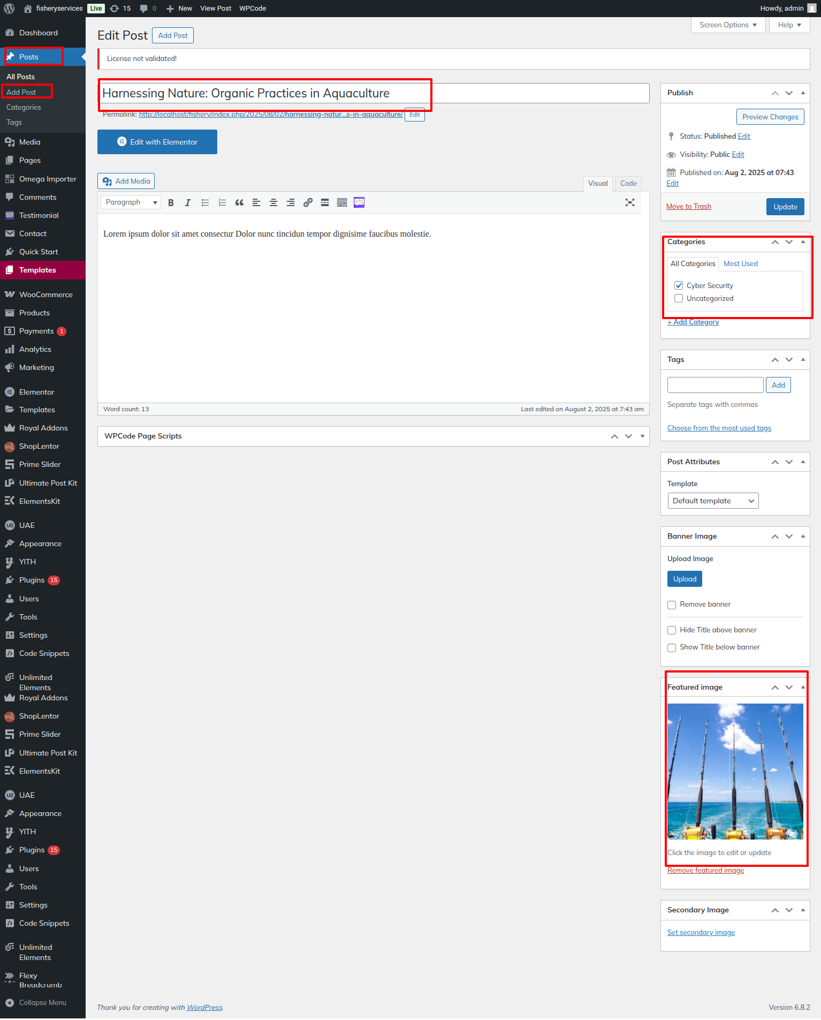Apply italic formatting in editor toolbar
Screen dimensions: 821x1020
click(x=188, y=202)
